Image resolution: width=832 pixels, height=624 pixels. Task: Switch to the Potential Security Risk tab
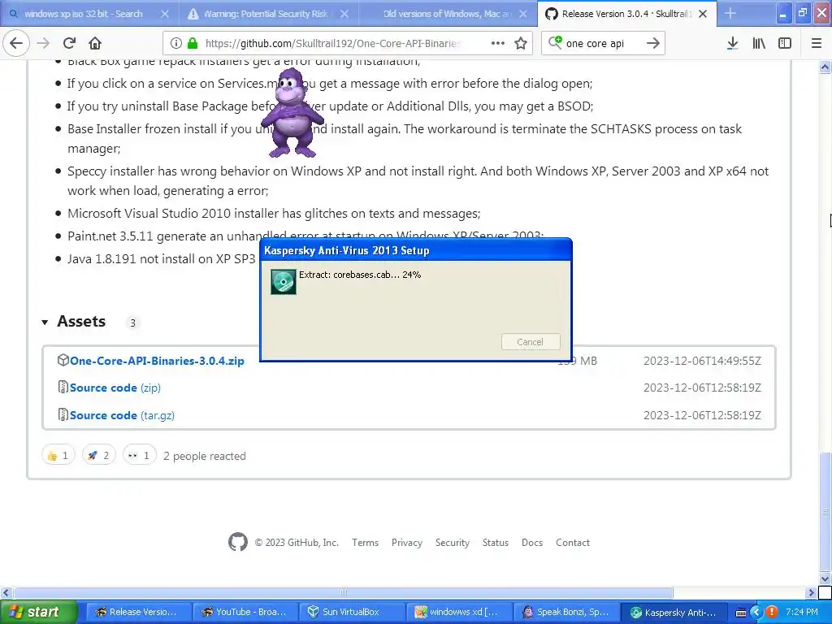click(266, 14)
